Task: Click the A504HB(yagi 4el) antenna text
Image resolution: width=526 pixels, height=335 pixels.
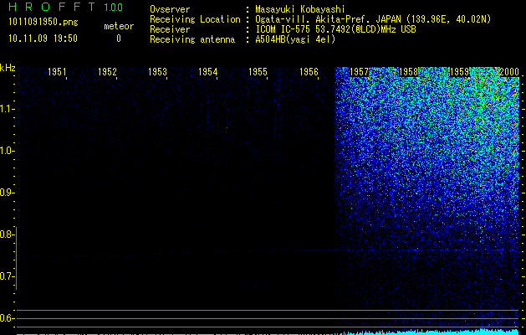Action: coord(295,39)
